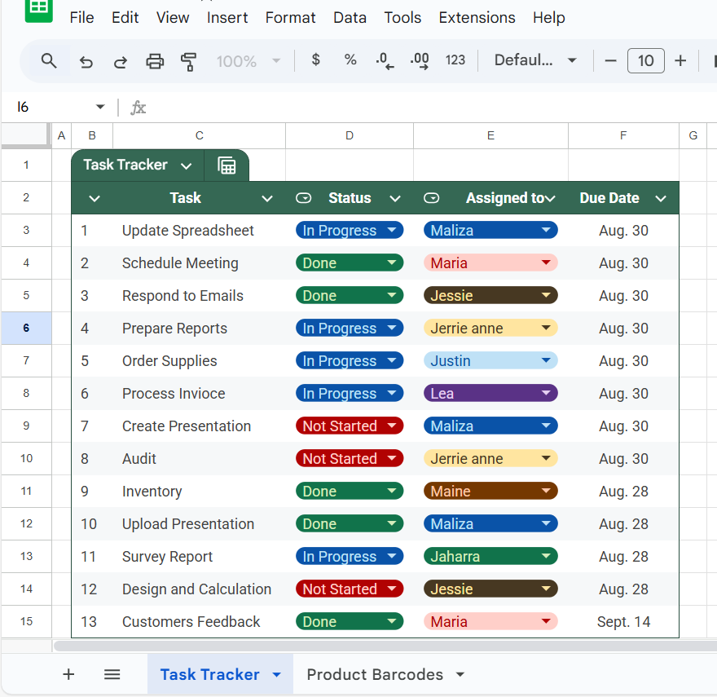This screenshot has height=697, width=717.
Task: Open the search menus magnifier icon
Action: tap(49, 61)
